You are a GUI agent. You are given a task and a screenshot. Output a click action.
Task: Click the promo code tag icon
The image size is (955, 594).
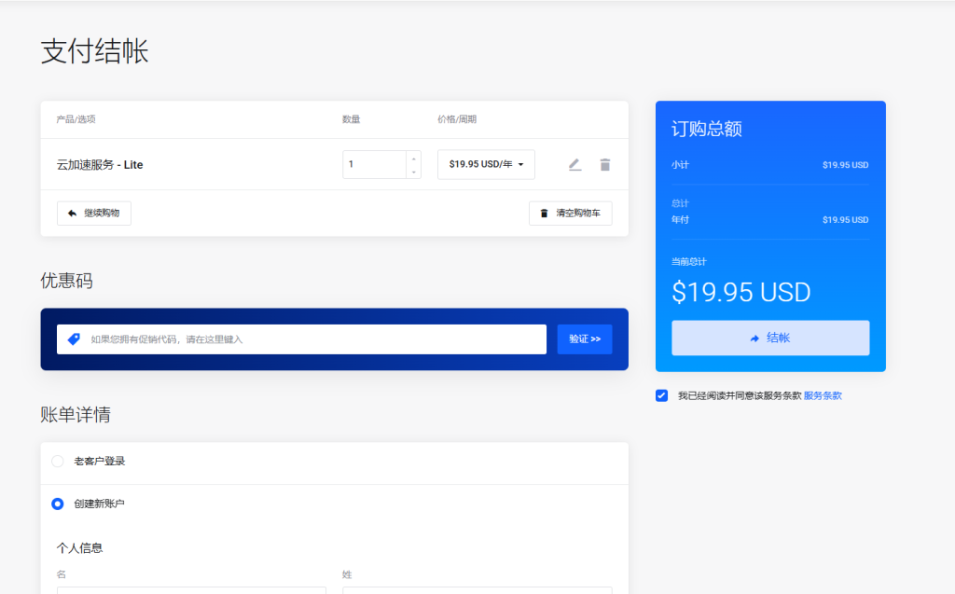(75, 339)
